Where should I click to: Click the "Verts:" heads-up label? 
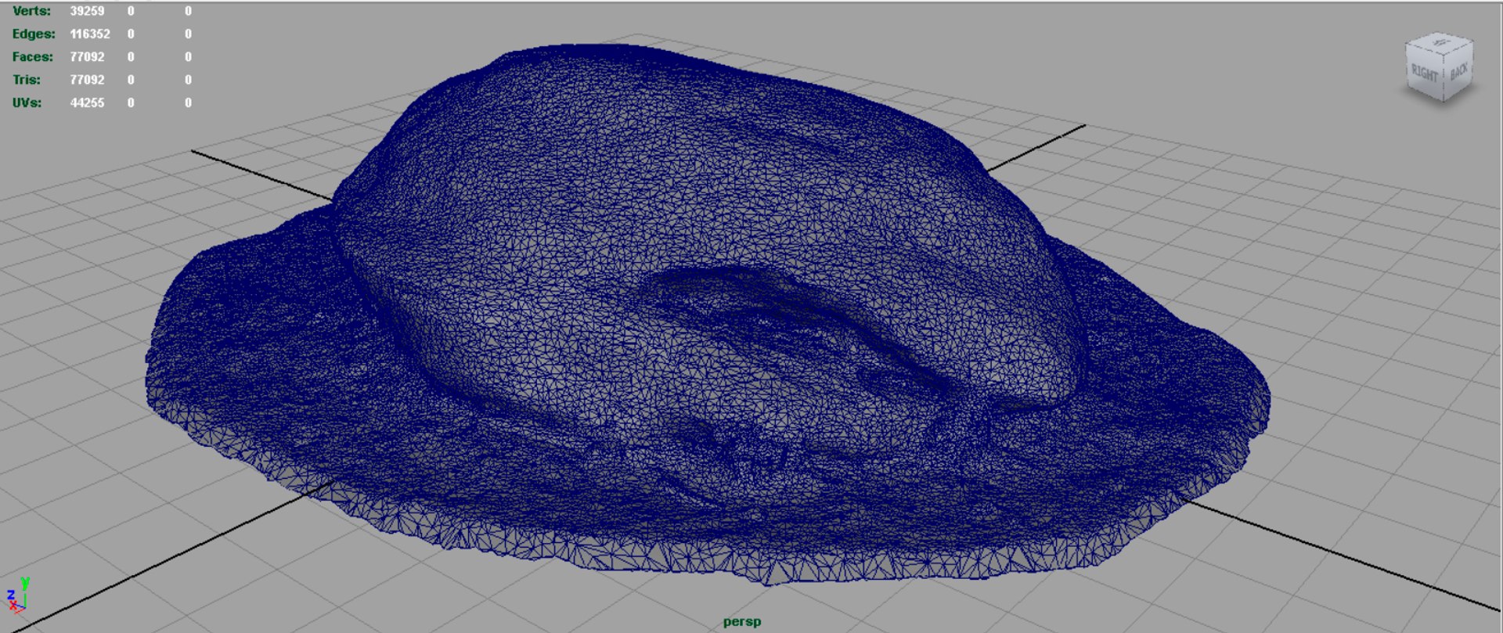tap(31, 11)
